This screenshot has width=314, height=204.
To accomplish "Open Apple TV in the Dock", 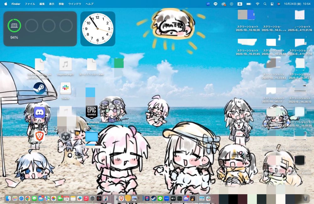I will tap(173, 198).
